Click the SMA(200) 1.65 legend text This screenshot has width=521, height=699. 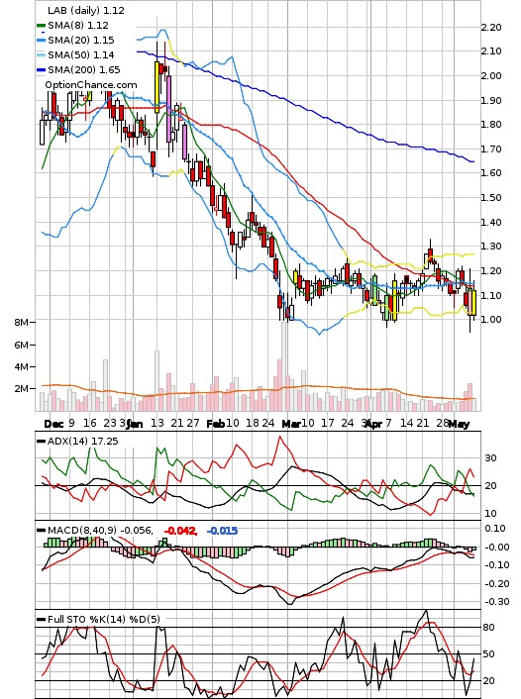tap(84, 70)
